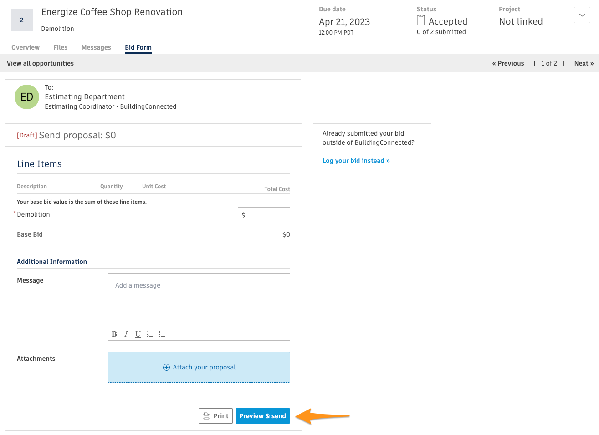Focus the Demolition total cost field
This screenshot has width=599, height=435.
coord(264,215)
